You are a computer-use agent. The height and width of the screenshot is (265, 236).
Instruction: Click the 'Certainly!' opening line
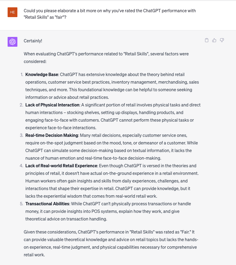33,41
